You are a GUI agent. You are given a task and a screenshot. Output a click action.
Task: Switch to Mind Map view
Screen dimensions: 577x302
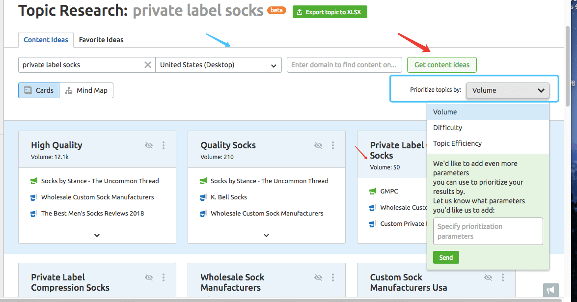(x=86, y=90)
